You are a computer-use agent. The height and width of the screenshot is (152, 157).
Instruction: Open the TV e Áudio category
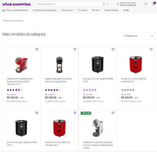click(82, 10)
